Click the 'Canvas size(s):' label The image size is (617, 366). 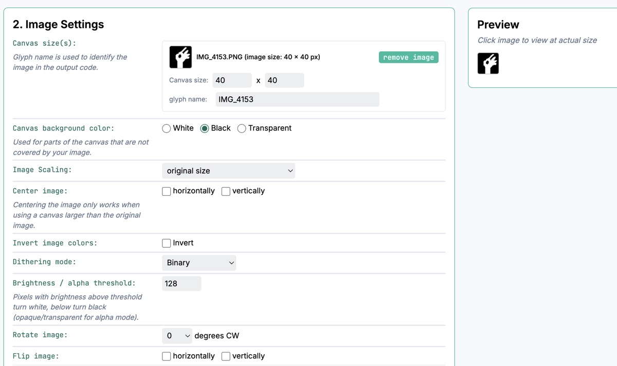pyautogui.click(x=44, y=43)
